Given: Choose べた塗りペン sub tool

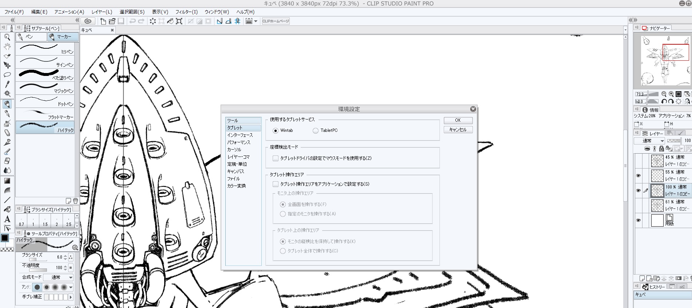Looking at the screenshot, I should point(45,75).
